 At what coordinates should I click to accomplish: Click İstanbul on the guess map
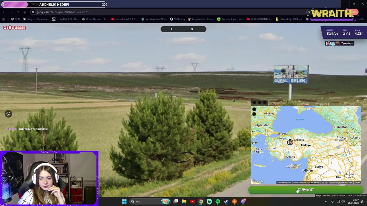(283, 134)
